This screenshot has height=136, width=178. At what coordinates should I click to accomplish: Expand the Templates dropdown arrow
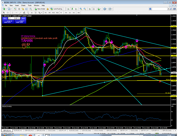[x=112, y=9]
